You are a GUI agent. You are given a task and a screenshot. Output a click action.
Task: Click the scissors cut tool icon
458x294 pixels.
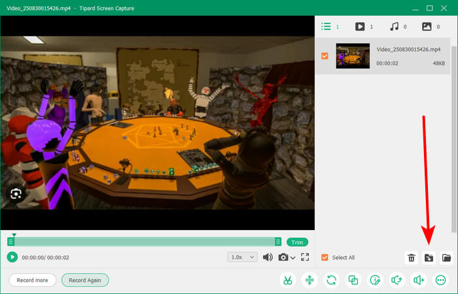click(x=287, y=280)
